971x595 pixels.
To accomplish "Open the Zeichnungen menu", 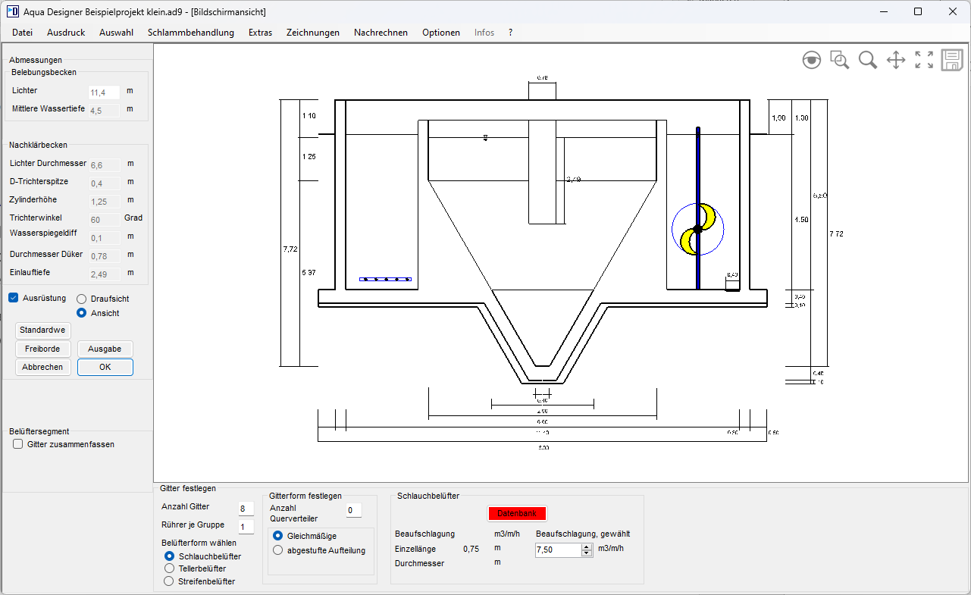I will 312,33.
